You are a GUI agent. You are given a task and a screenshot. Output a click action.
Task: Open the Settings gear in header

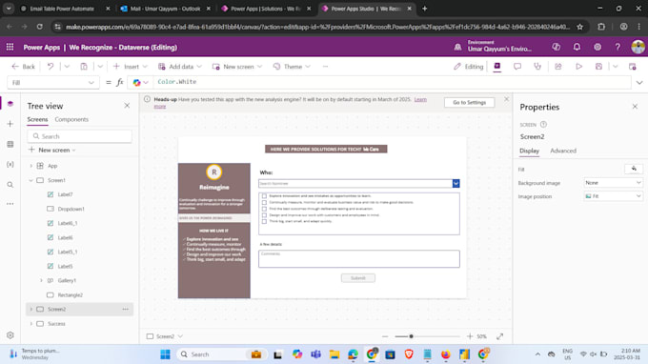597,47
